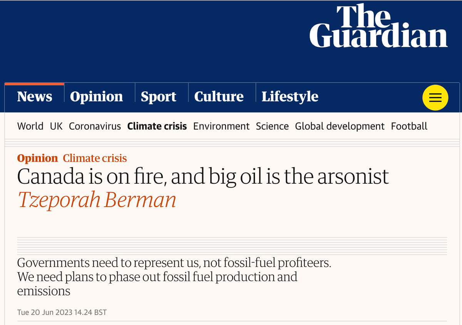Open the World subsection link
This screenshot has height=325, width=462.
(30, 126)
